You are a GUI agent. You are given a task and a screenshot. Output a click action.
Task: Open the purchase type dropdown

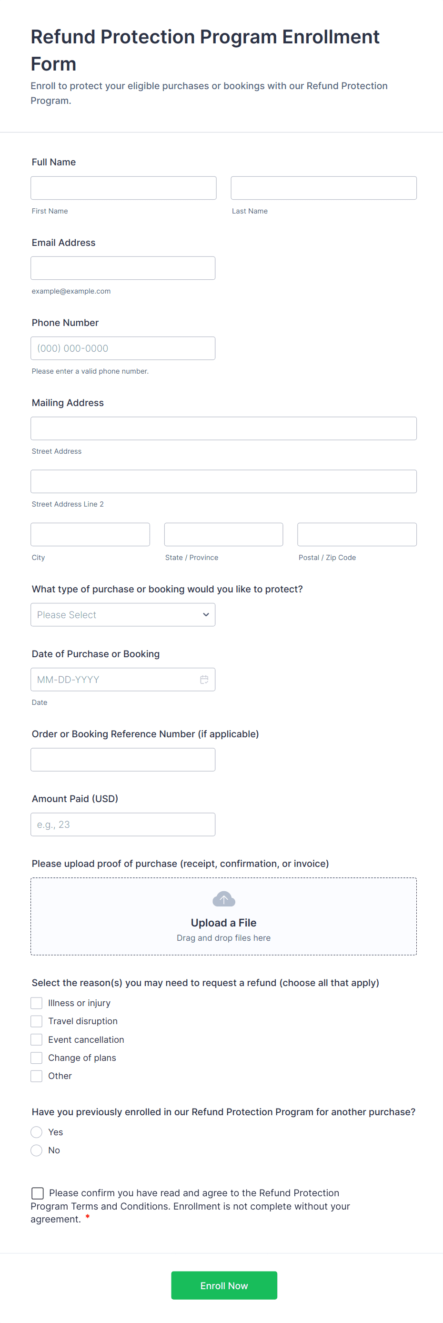123,615
